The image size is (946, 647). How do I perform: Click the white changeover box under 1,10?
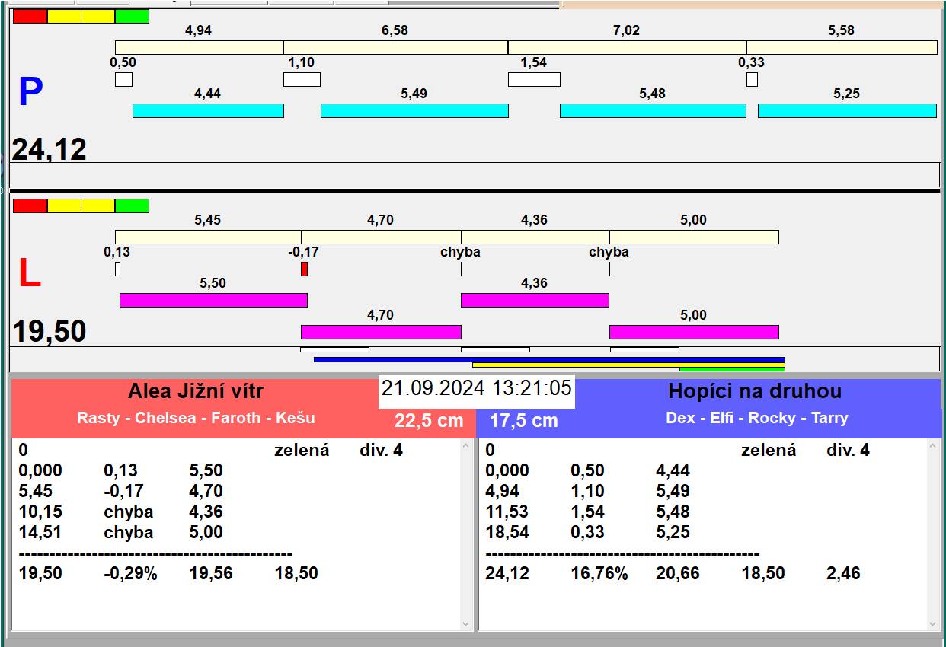302,79
